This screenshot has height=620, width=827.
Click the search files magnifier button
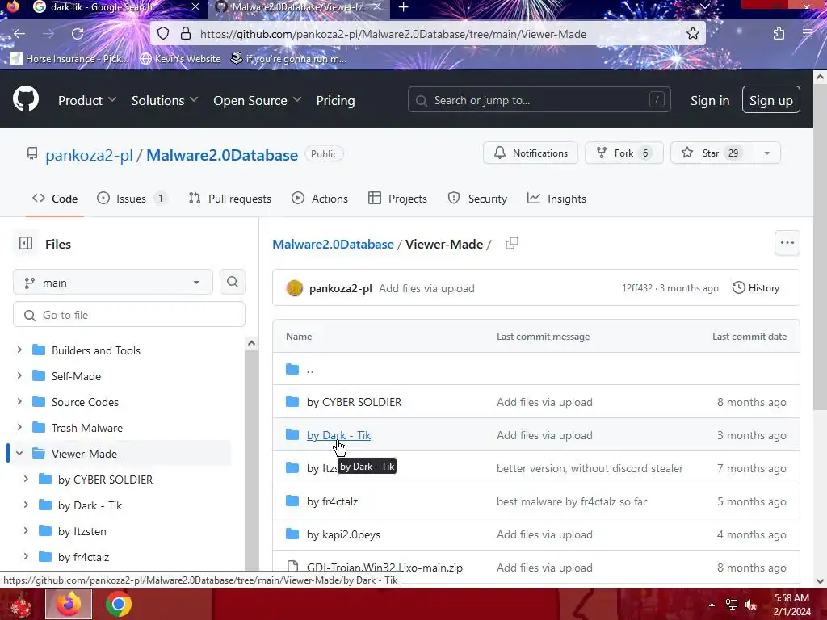(232, 282)
